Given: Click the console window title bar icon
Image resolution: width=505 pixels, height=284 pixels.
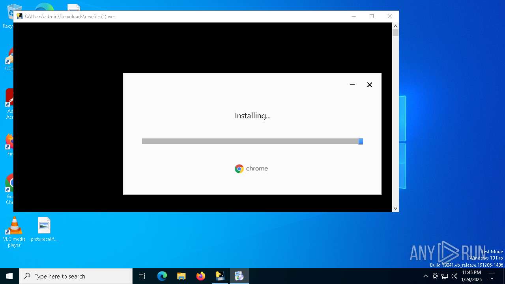Looking at the screenshot, I should coord(20,16).
